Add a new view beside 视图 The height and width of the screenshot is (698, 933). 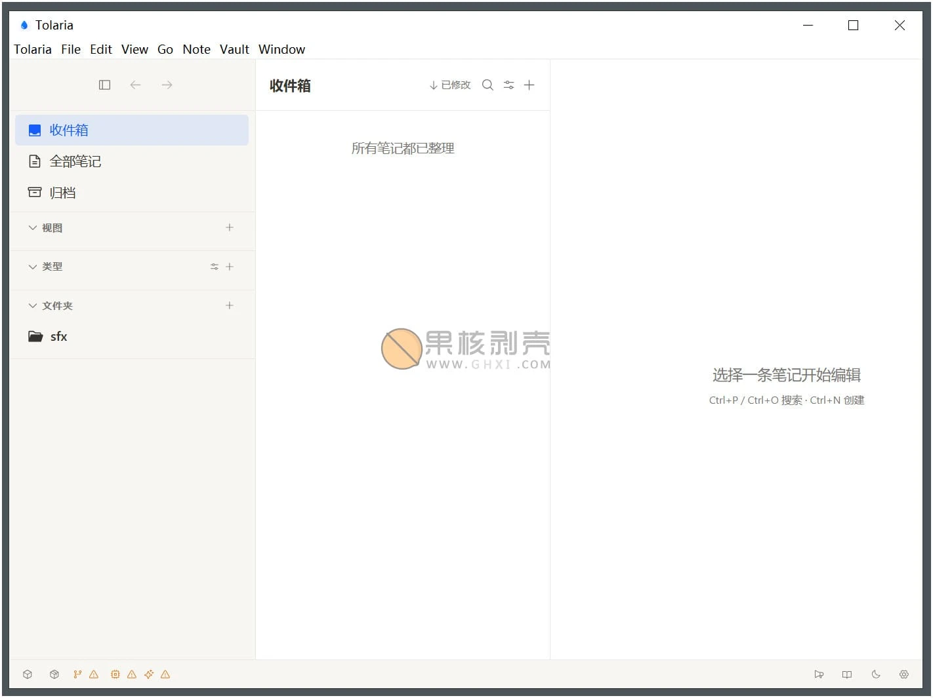[230, 227]
